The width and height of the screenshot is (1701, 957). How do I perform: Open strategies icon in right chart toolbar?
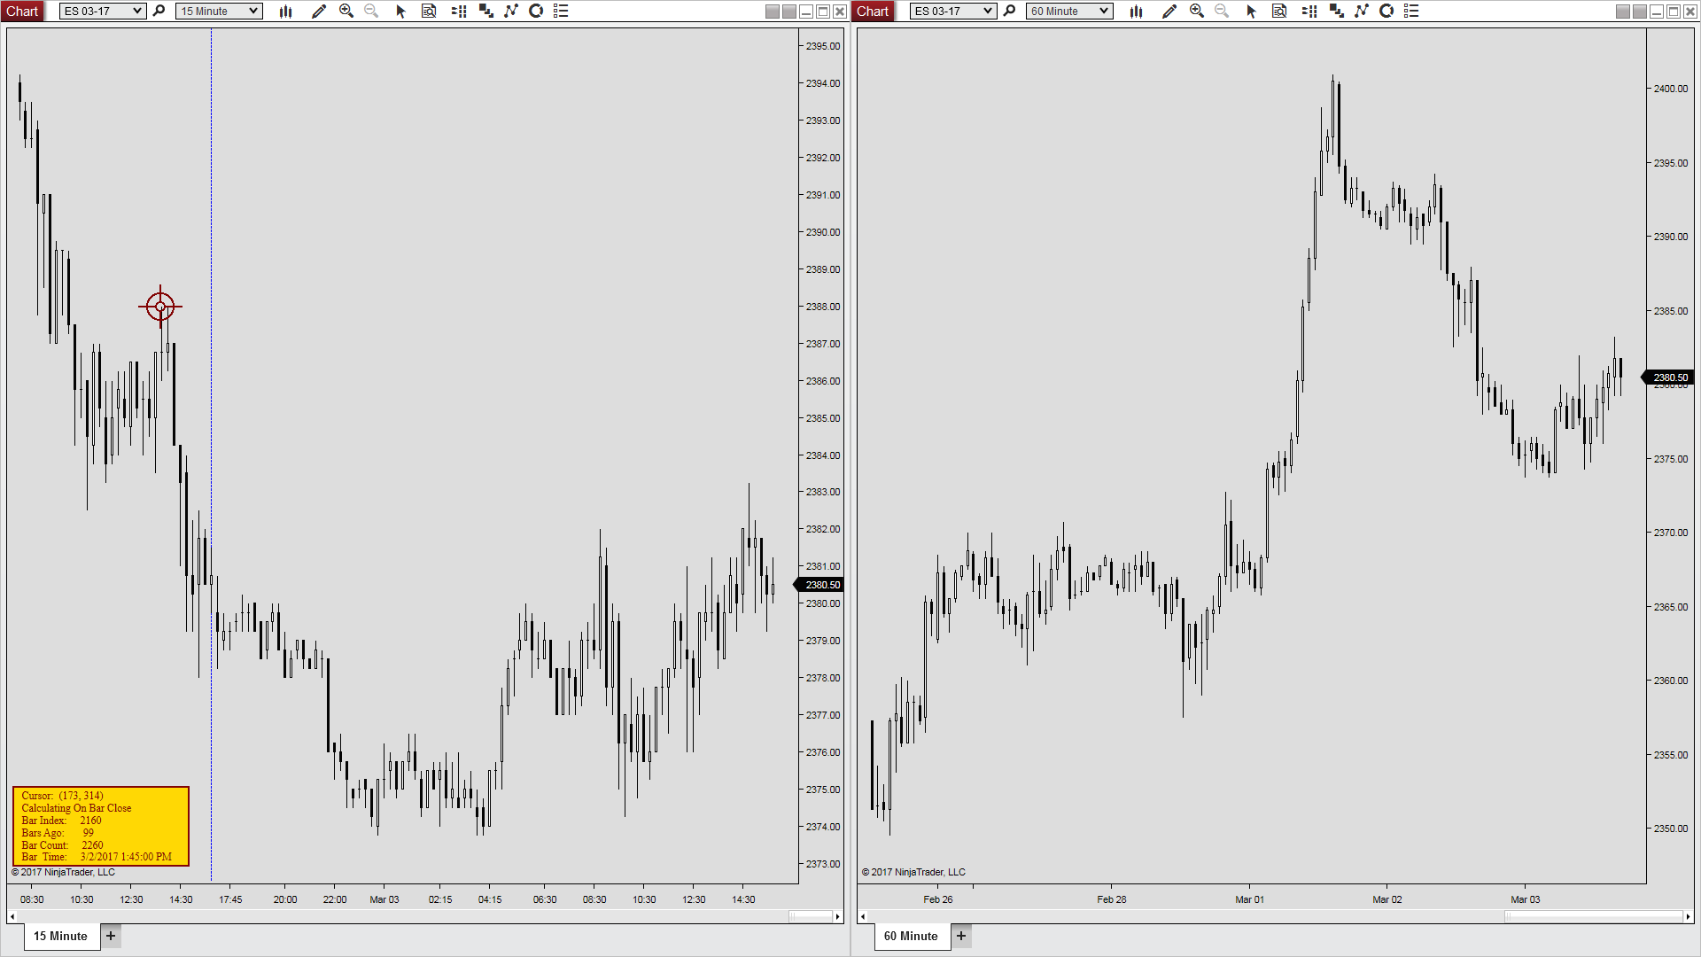[1362, 12]
